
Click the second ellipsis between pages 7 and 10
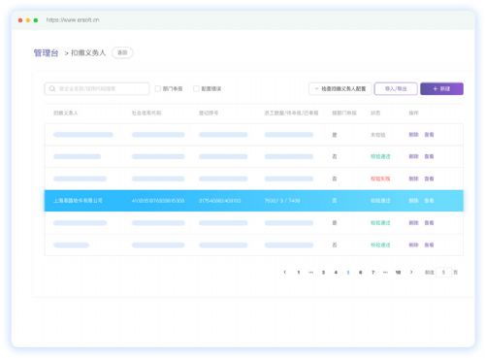pos(385,273)
